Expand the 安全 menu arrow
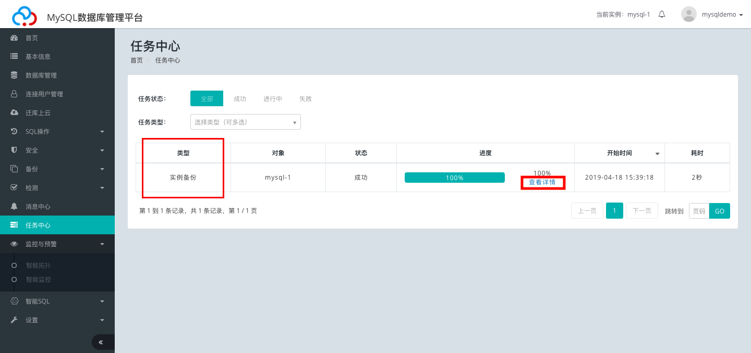 [x=102, y=150]
